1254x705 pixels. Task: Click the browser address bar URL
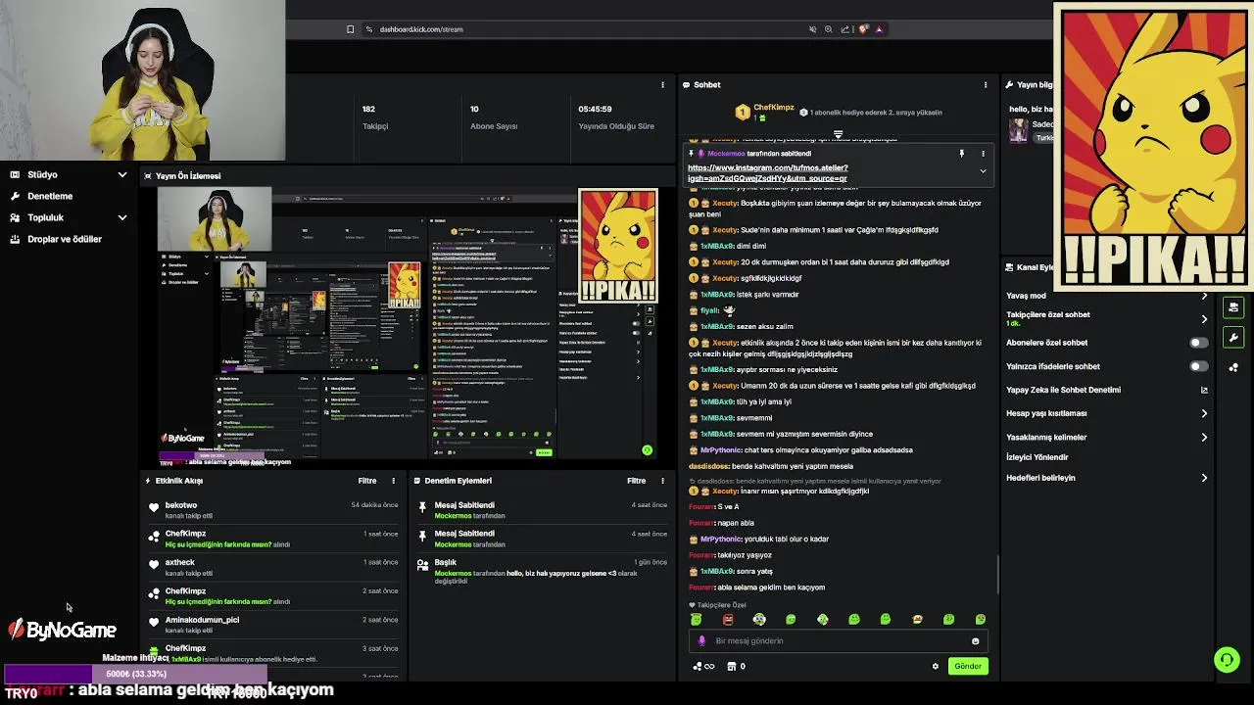[x=421, y=29]
